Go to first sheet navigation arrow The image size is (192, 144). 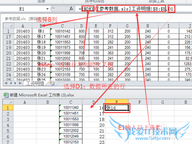[6, 83]
